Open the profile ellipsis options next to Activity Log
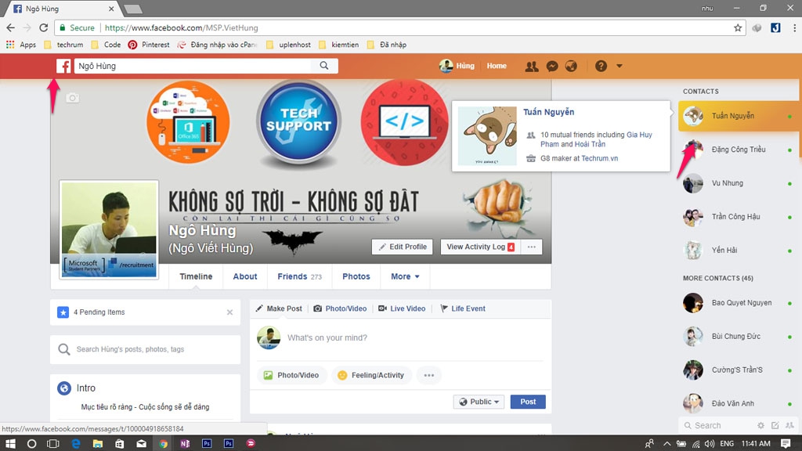802x451 pixels. (532, 247)
